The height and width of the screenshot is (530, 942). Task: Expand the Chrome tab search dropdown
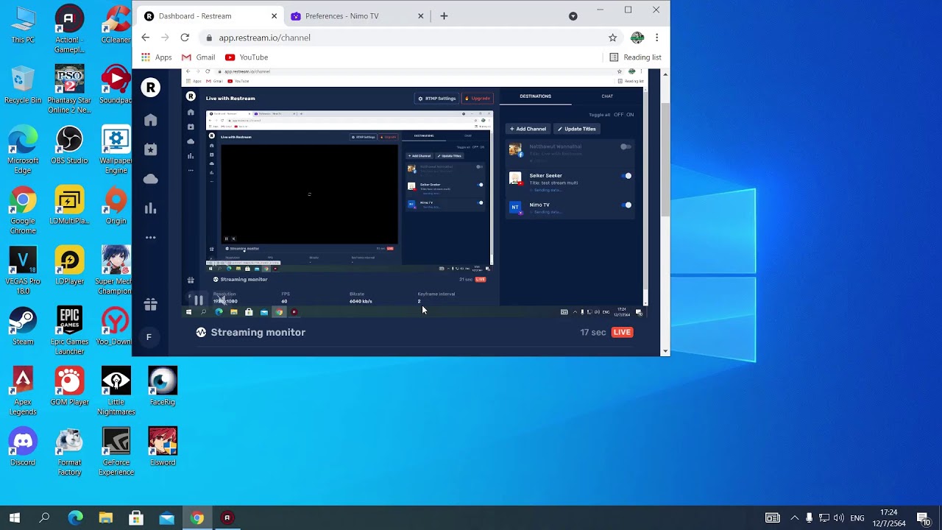click(573, 15)
